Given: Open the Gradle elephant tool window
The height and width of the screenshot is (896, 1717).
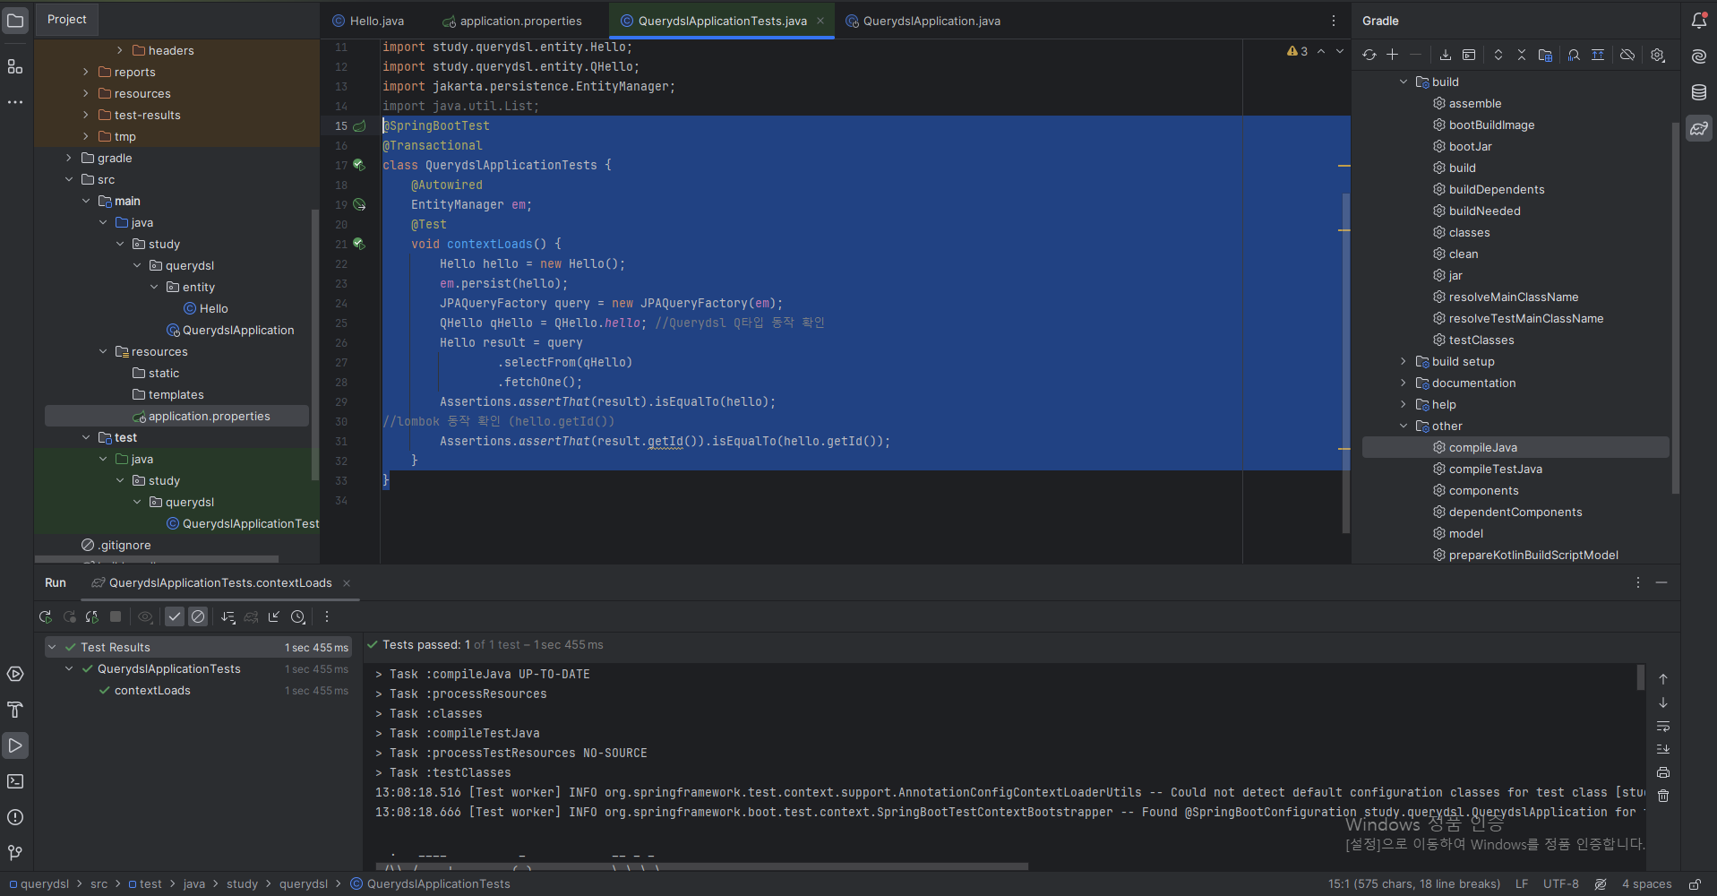Looking at the screenshot, I should point(1699,128).
